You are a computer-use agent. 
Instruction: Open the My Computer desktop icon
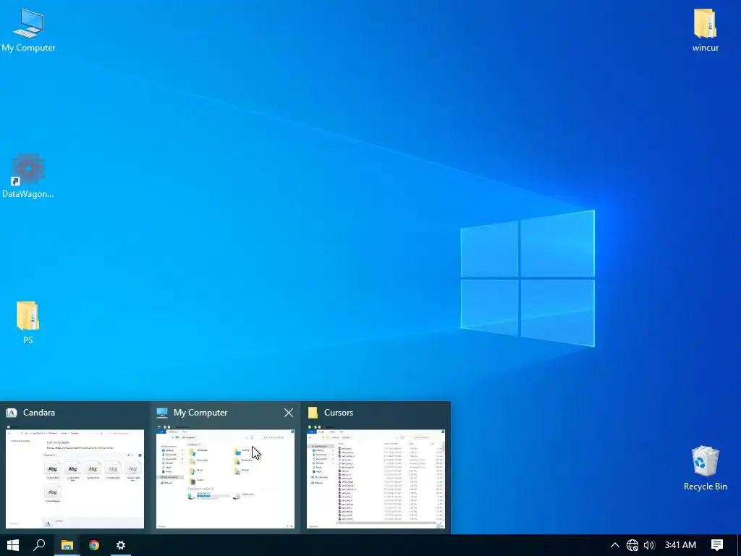(28, 30)
